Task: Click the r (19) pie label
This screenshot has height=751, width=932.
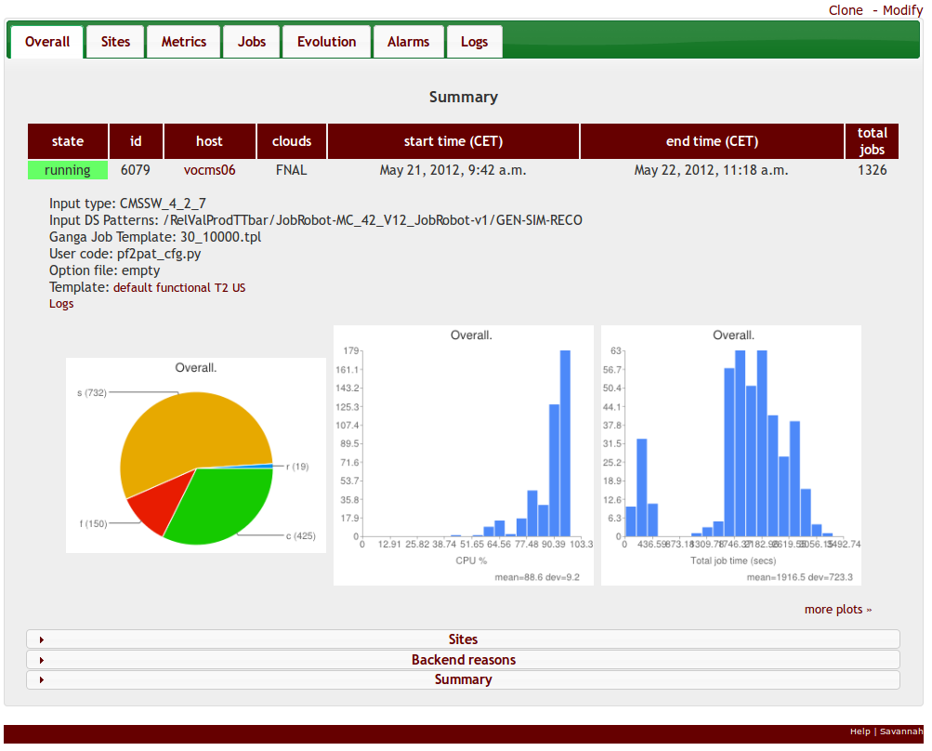Action: pos(297,467)
